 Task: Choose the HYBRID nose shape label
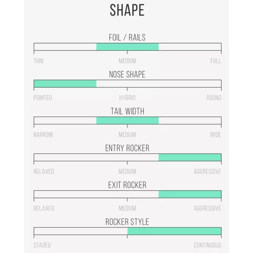(127, 98)
